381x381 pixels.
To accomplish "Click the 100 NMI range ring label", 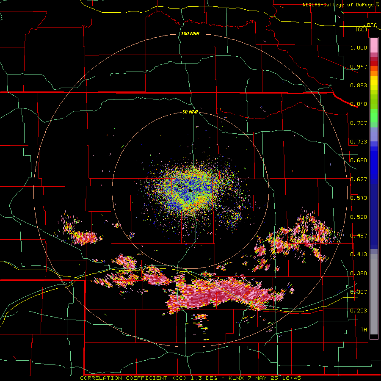I will [190, 33].
